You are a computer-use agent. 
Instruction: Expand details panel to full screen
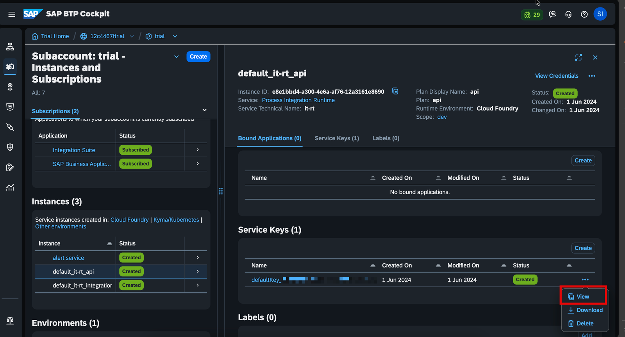579,57
